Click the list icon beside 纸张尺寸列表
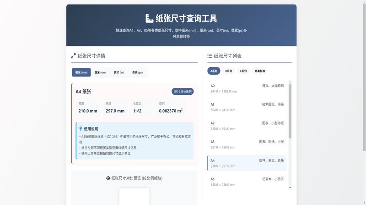The height and width of the screenshot is (205, 366). (x=210, y=56)
